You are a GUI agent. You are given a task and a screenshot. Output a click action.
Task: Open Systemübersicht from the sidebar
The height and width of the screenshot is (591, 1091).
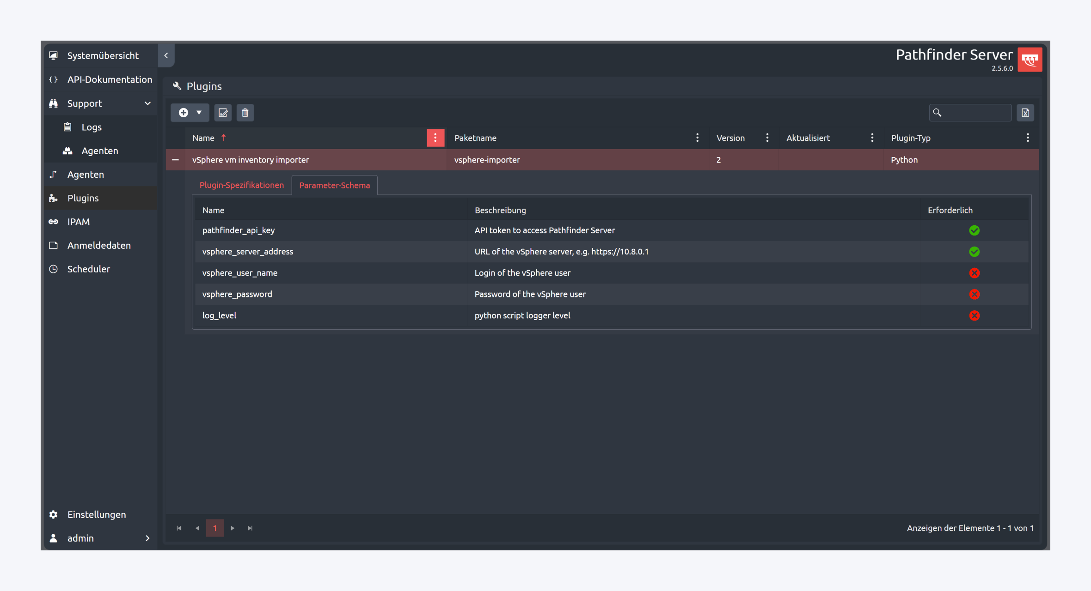(103, 55)
